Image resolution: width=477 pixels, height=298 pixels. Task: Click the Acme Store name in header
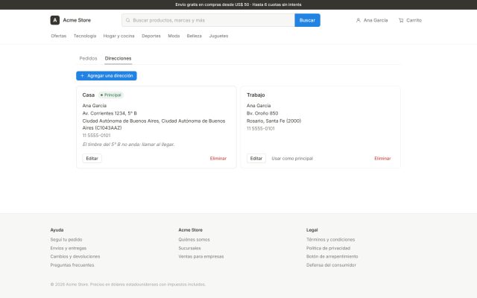tap(77, 20)
